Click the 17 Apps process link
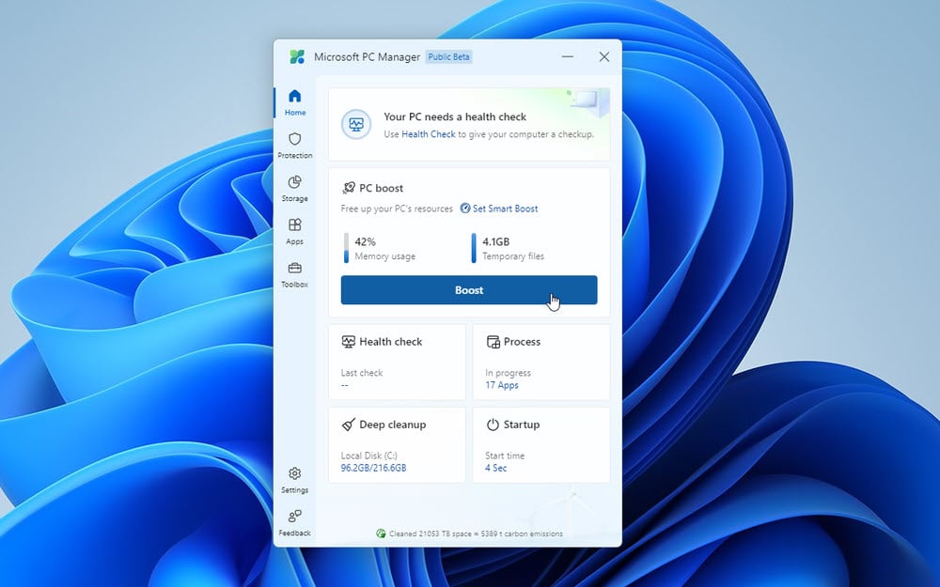This screenshot has width=940, height=587. pyautogui.click(x=500, y=384)
